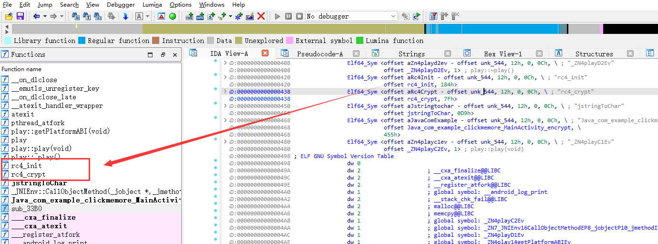Click the save floppy disk icon
Screen dimensions: 658x244
[20, 16]
